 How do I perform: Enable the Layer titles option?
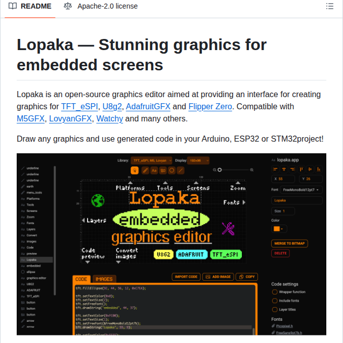(x=275, y=310)
